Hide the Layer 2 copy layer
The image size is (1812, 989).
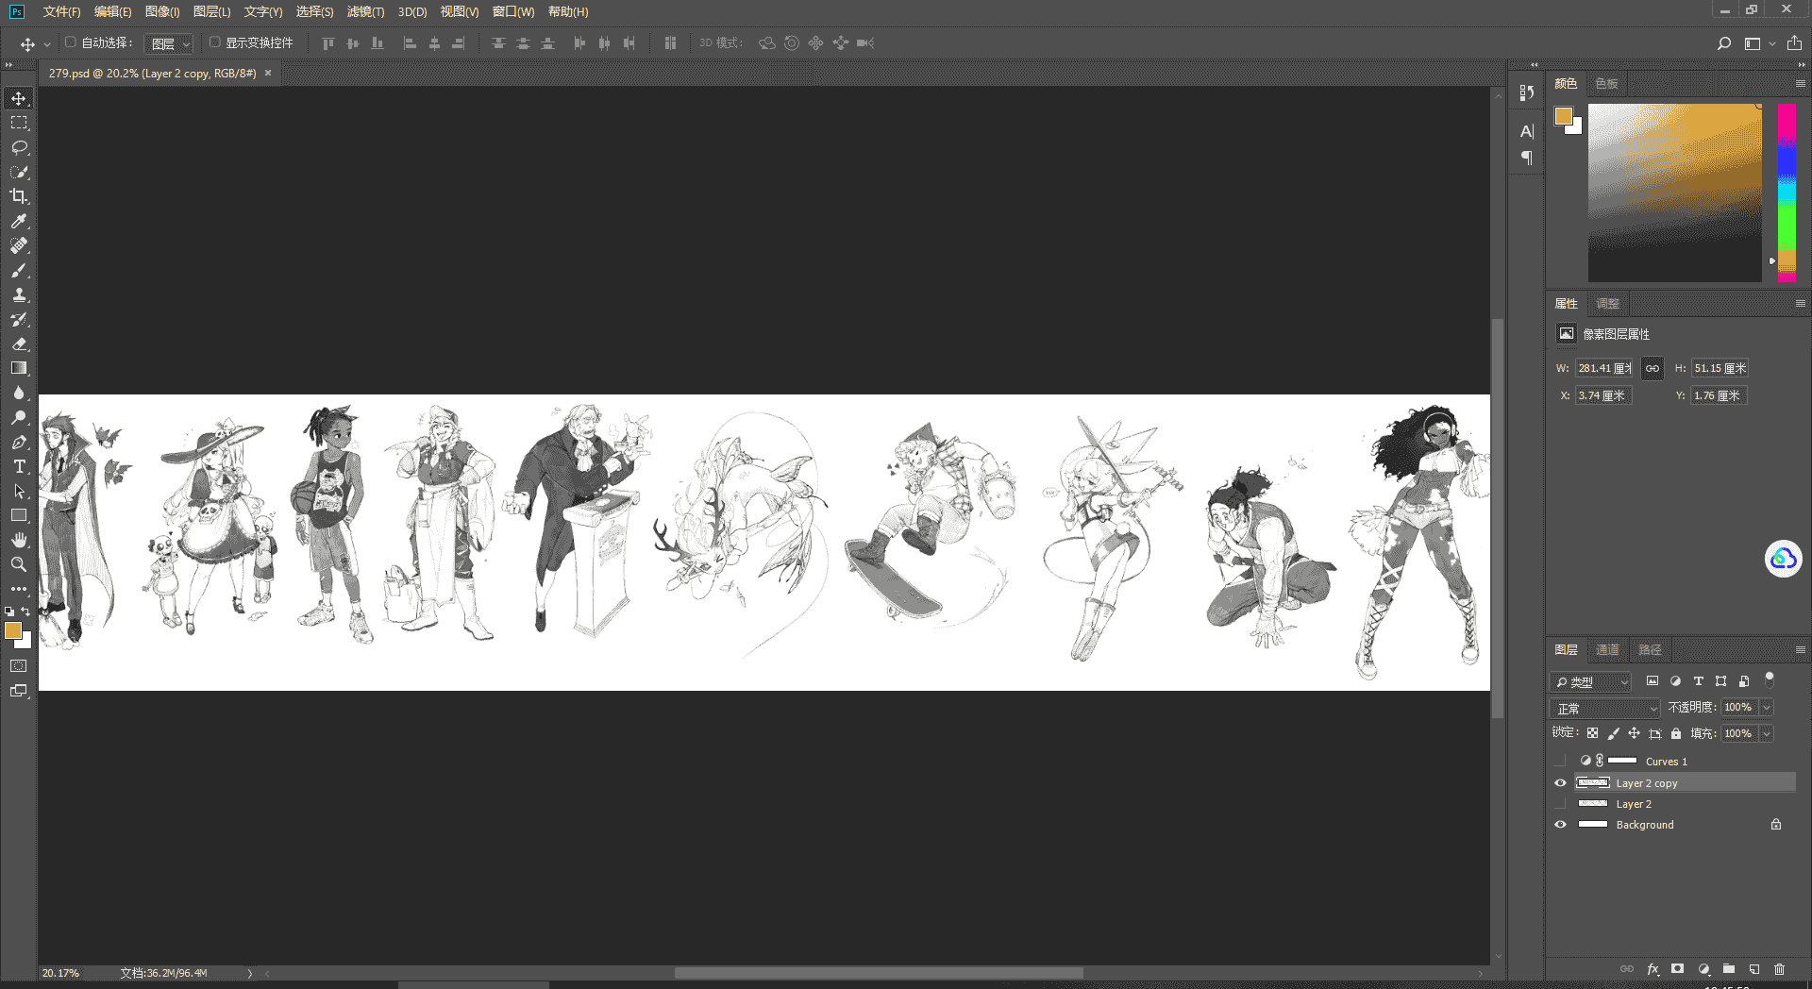click(x=1560, y=783)
